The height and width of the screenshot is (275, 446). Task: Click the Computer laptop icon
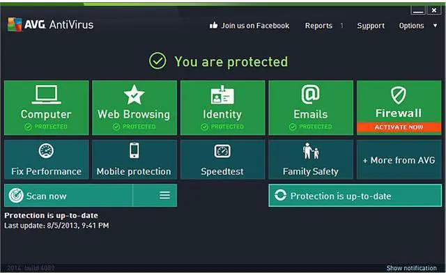[x=47, y=95]
